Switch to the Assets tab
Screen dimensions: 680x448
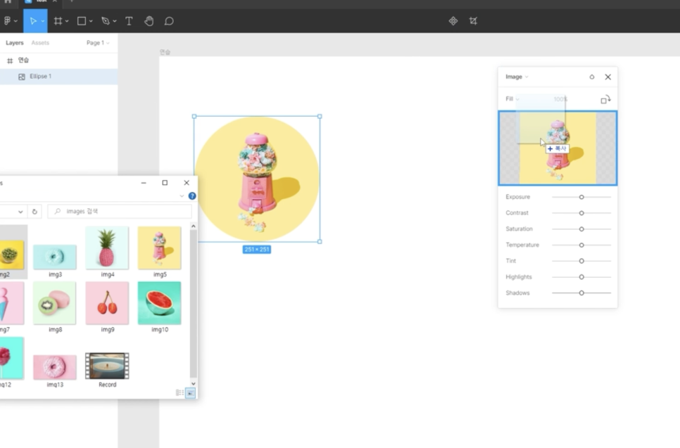pyautogui.click(x=40, y=42)
